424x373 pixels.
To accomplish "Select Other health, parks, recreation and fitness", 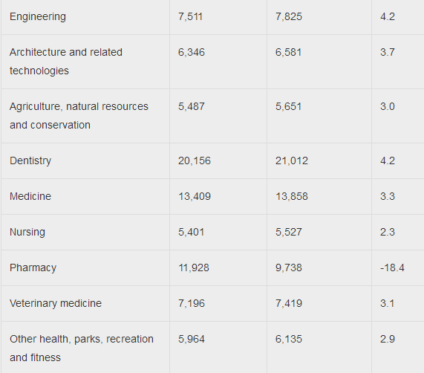I will (82, 348).
